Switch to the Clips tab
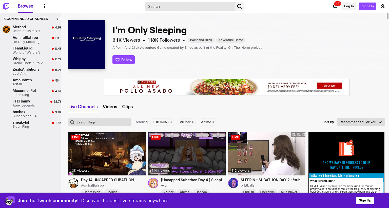Screen dimensions: 389x208 127,107
